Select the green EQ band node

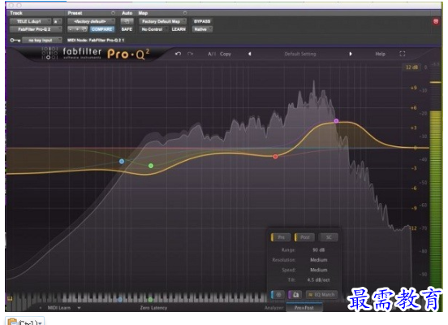pos(151,166)
